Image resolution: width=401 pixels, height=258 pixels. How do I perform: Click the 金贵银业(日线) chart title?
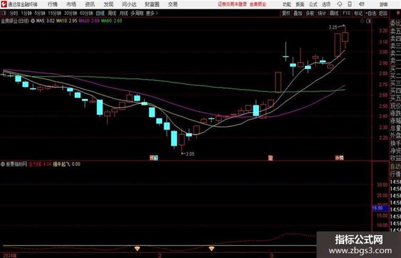(15, 21)
